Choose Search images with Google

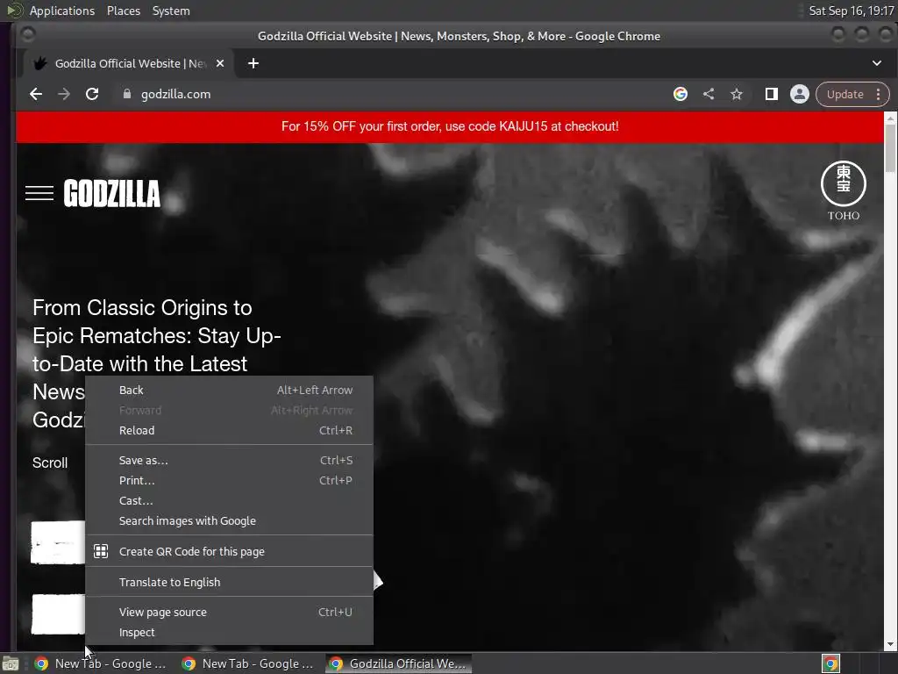tap(229, 521)
